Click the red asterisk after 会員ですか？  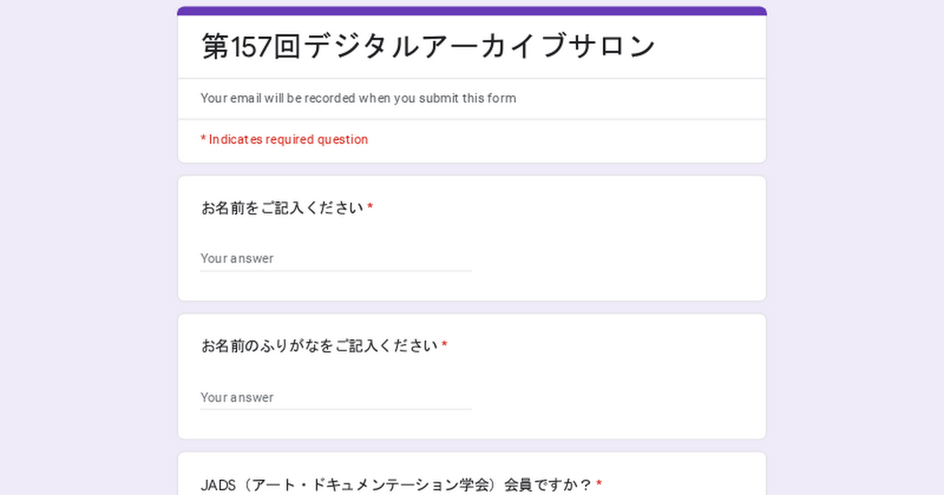(x=599, y=483)
